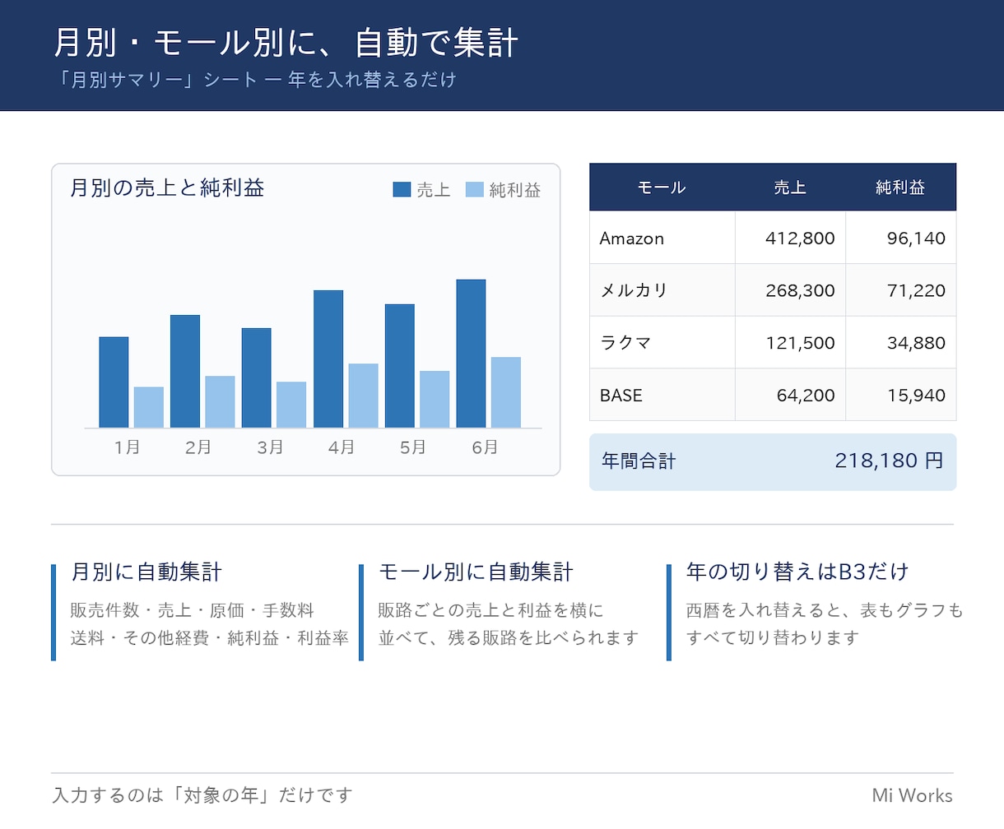Click the light blue 純利益 legend swatch
1004x829 pixels.
point(474,189)
